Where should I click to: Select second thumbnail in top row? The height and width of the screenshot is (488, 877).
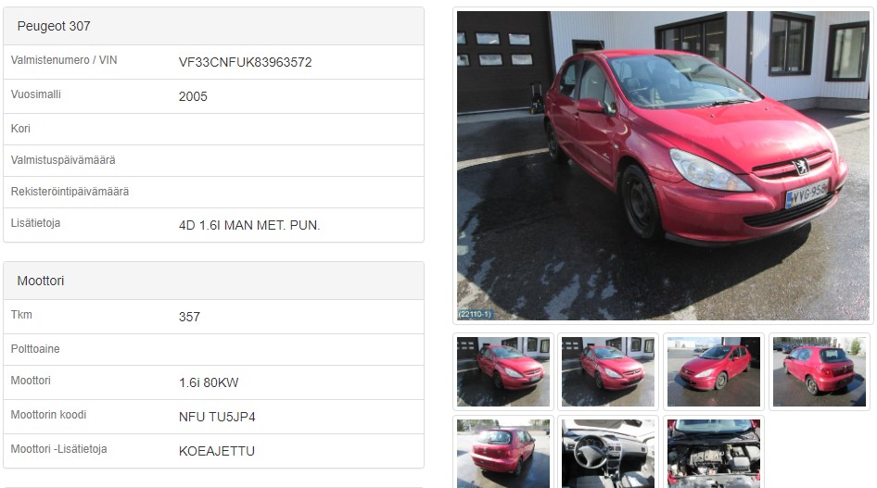[x=608, y=371]
